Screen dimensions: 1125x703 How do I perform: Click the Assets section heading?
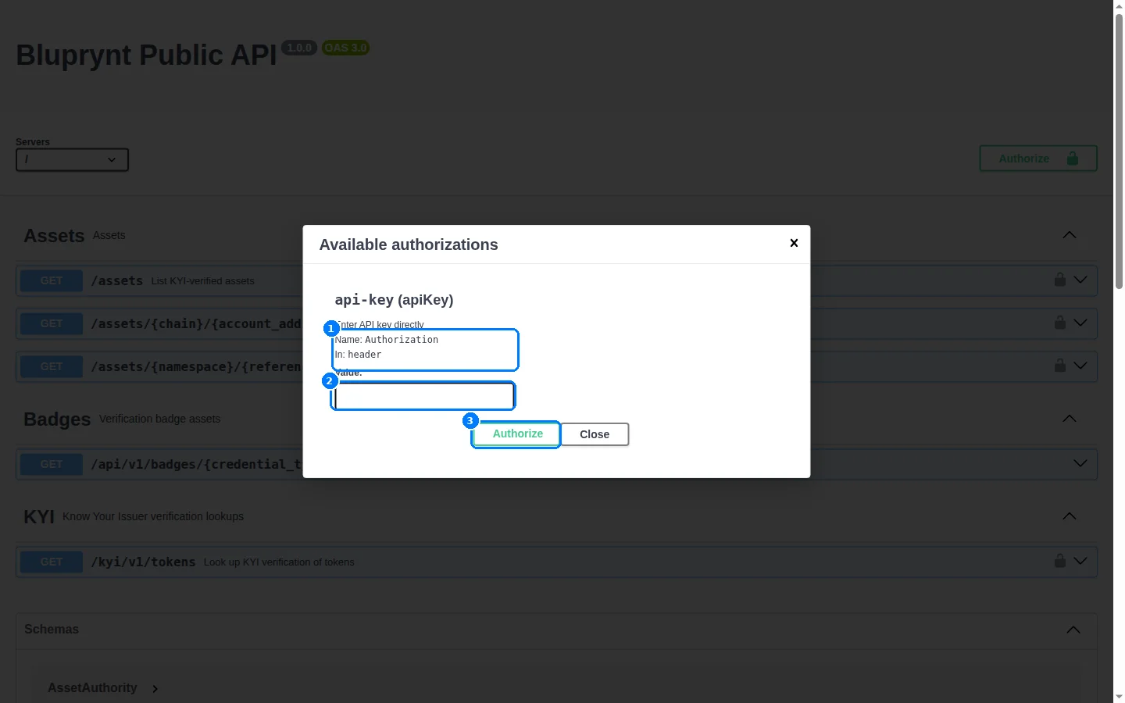tap(54, 236)
